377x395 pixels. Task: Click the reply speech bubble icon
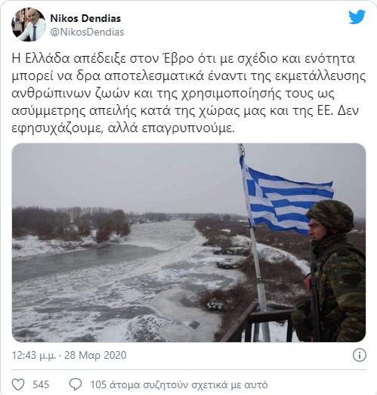coord(76,384)
